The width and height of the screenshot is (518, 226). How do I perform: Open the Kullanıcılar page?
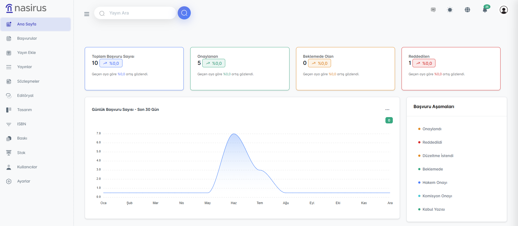(27, 167)
